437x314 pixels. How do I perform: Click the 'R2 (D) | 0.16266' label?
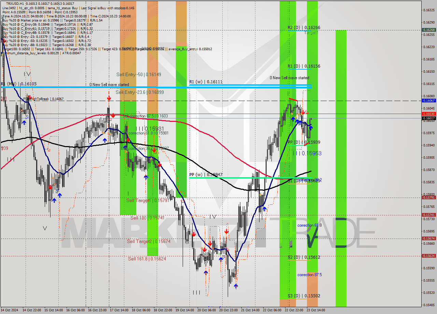click(x=304, y=28)
